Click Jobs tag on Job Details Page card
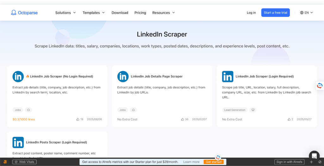Screen dimensions: 324x166 tap(122, 110)
